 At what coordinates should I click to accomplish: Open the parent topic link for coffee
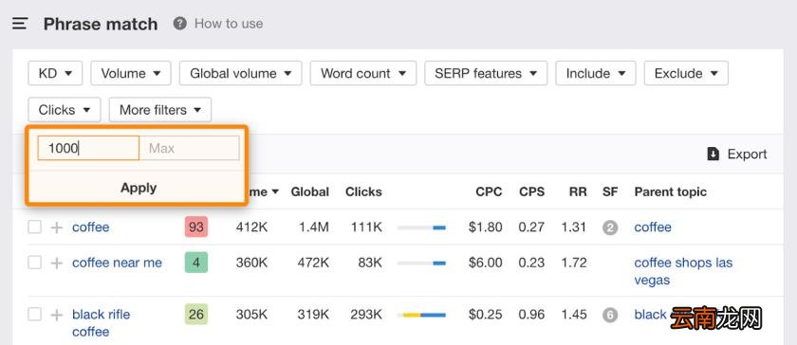click(653, 227)
